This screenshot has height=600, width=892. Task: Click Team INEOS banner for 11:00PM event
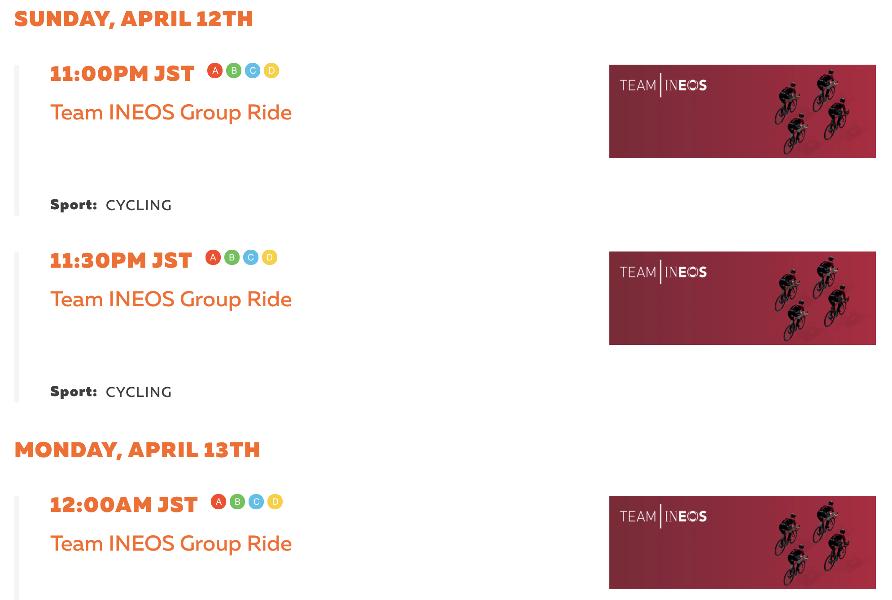click(742, 111)
